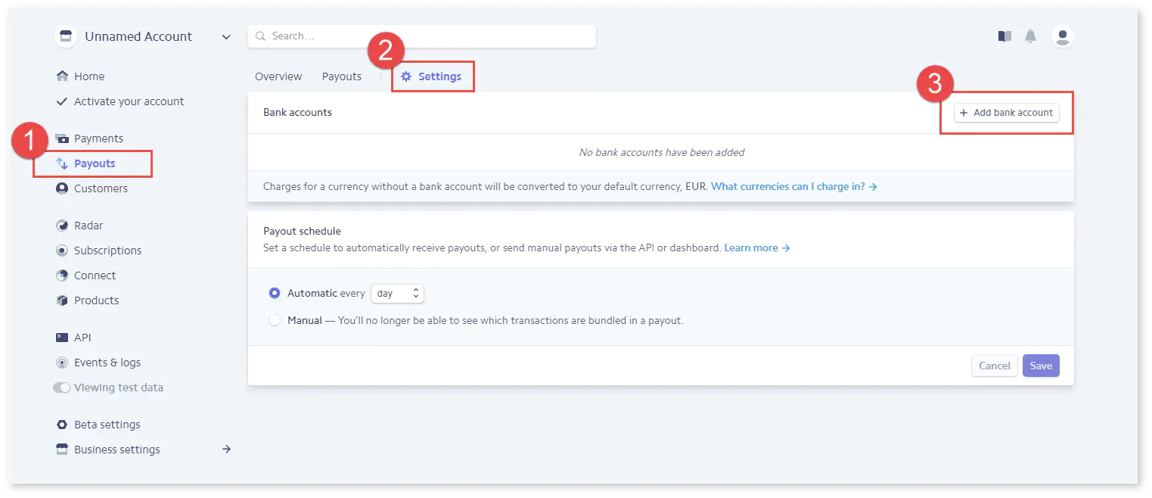Screen dimensions: 1152x498
Task: Click the Radar icon in sidebar
Action: (62, 226)
